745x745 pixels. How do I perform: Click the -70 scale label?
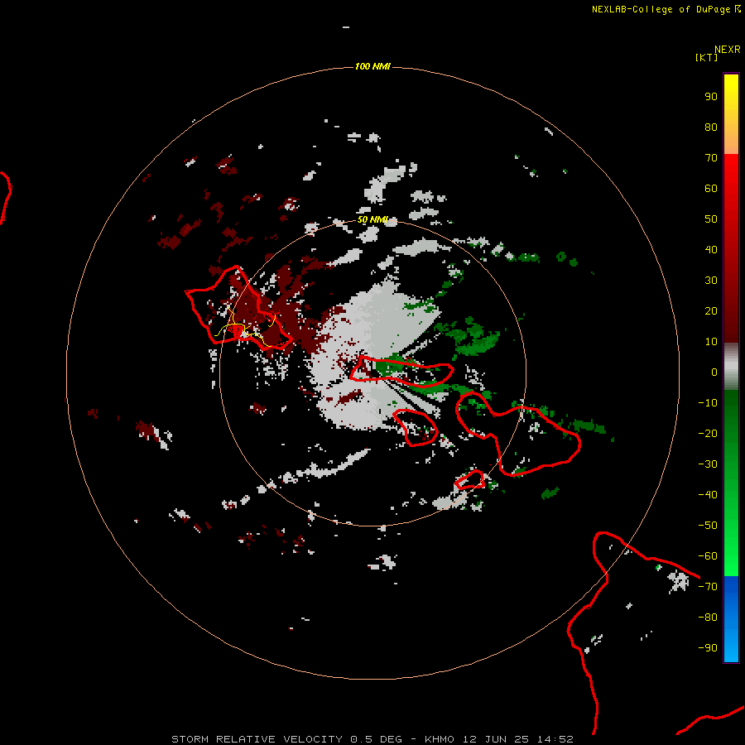pyautogui.click(x=708, y=587)
